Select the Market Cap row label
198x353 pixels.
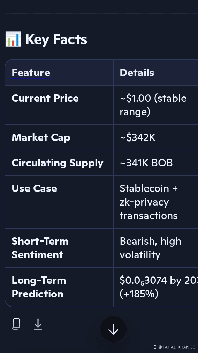(41, 137)
